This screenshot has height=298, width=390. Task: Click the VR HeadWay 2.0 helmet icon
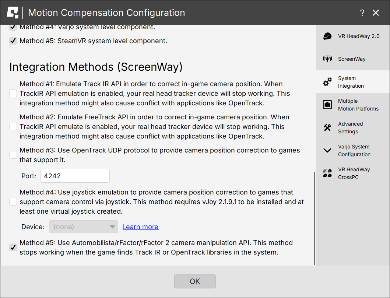click(327, 36)
